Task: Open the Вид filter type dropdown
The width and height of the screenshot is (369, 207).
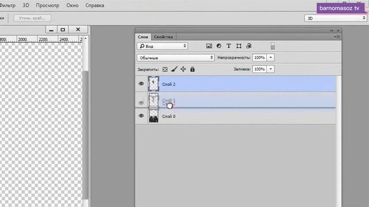Action: click(x=162, y=46)
